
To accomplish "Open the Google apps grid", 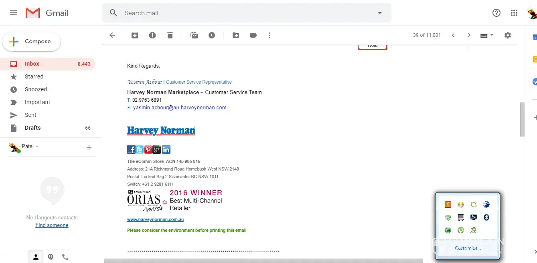I will (x=514, y=13).
